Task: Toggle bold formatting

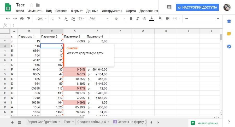Action: 131,19
